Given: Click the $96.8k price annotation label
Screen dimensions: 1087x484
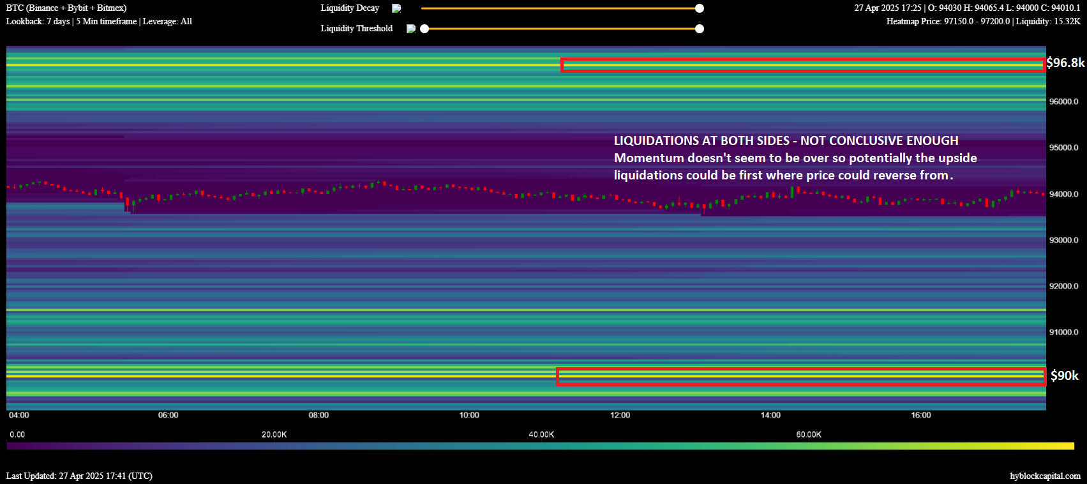Looking at the screenshot, I should pyautogui.click(x=1065, y=63).
